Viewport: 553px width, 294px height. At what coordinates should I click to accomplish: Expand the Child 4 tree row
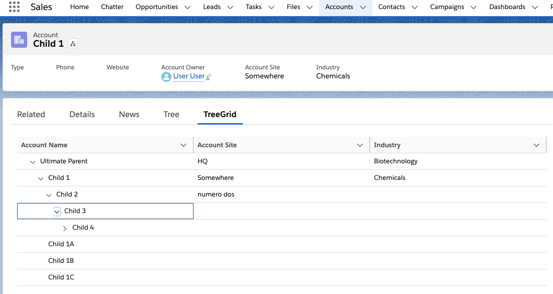(65, 228)
